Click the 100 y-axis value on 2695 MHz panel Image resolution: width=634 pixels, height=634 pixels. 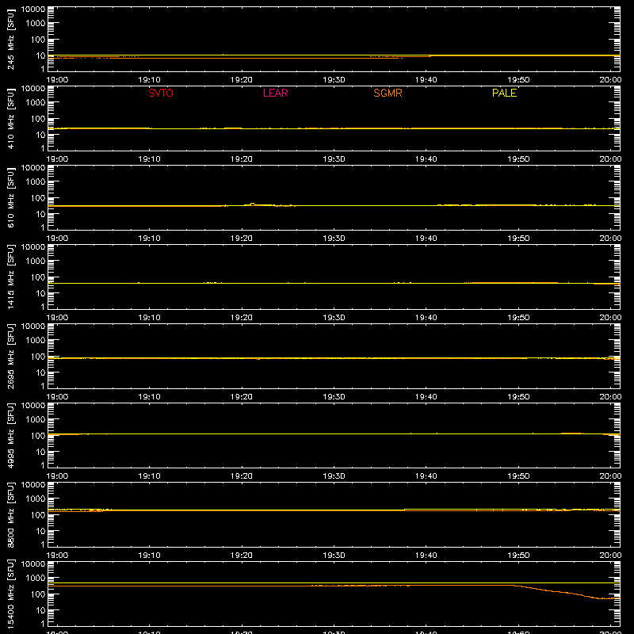[x=38, y=357]
